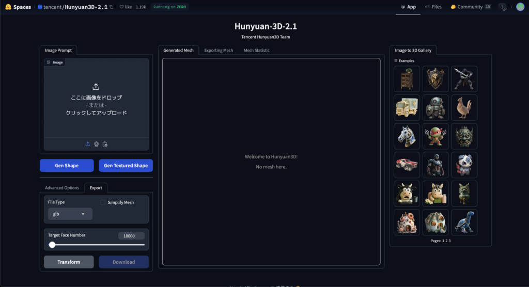Select the yellow truck example thumbnail
This screenshot has width=529, height=287.
[407, 107]
